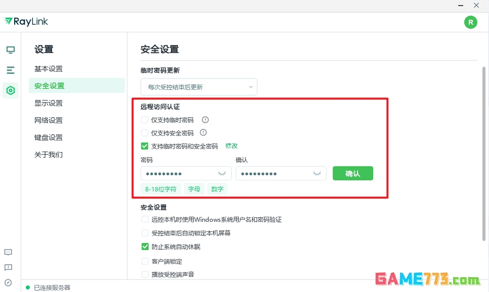This screenshot has width=489, height=292.
Task: Open the remote desktop monitor icon in sidebar
Action: click(x=10, y=50)
